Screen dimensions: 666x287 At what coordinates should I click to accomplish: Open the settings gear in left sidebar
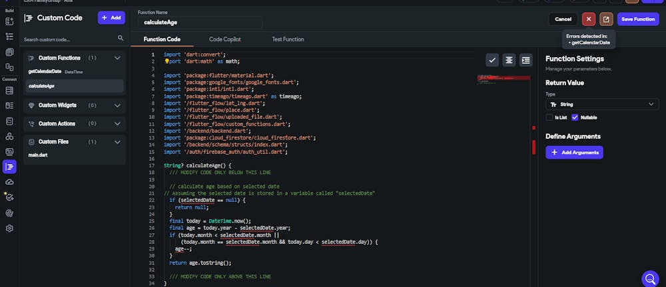(x=9, y=228)
